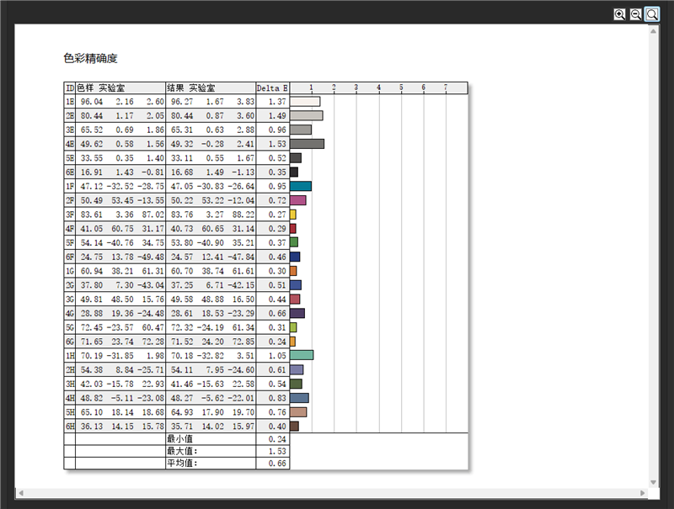Click the horizontal scrollbar left arrow

click(x=20, y=493)
